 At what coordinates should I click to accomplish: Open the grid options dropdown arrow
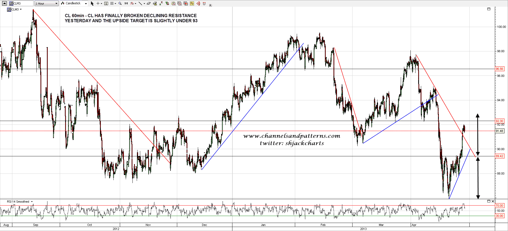[x=115, y=4]
